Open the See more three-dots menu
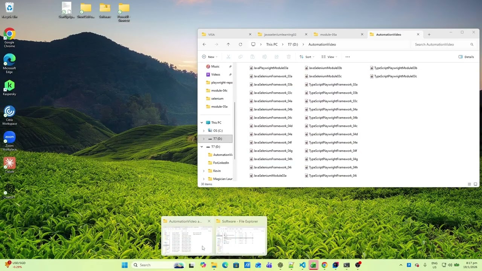Screen dimensions: 482x271 (348, 57)
